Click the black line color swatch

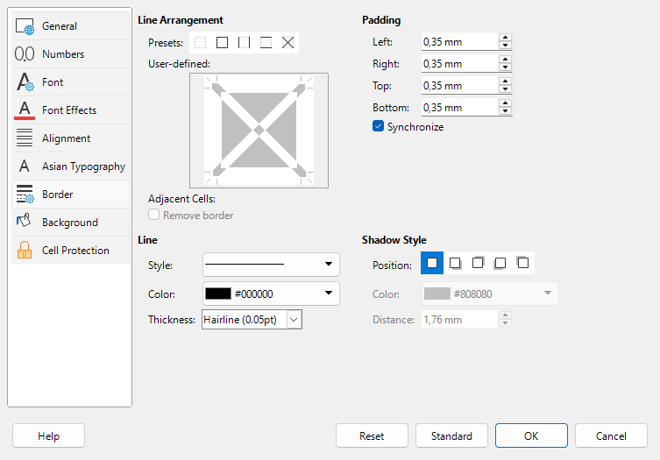point(218,294)
